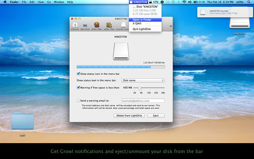Click the round face icon in the menu bar
The image size is (254, 159).
pos(162,2)
